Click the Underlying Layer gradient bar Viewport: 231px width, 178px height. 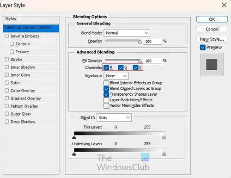point(119,150)
